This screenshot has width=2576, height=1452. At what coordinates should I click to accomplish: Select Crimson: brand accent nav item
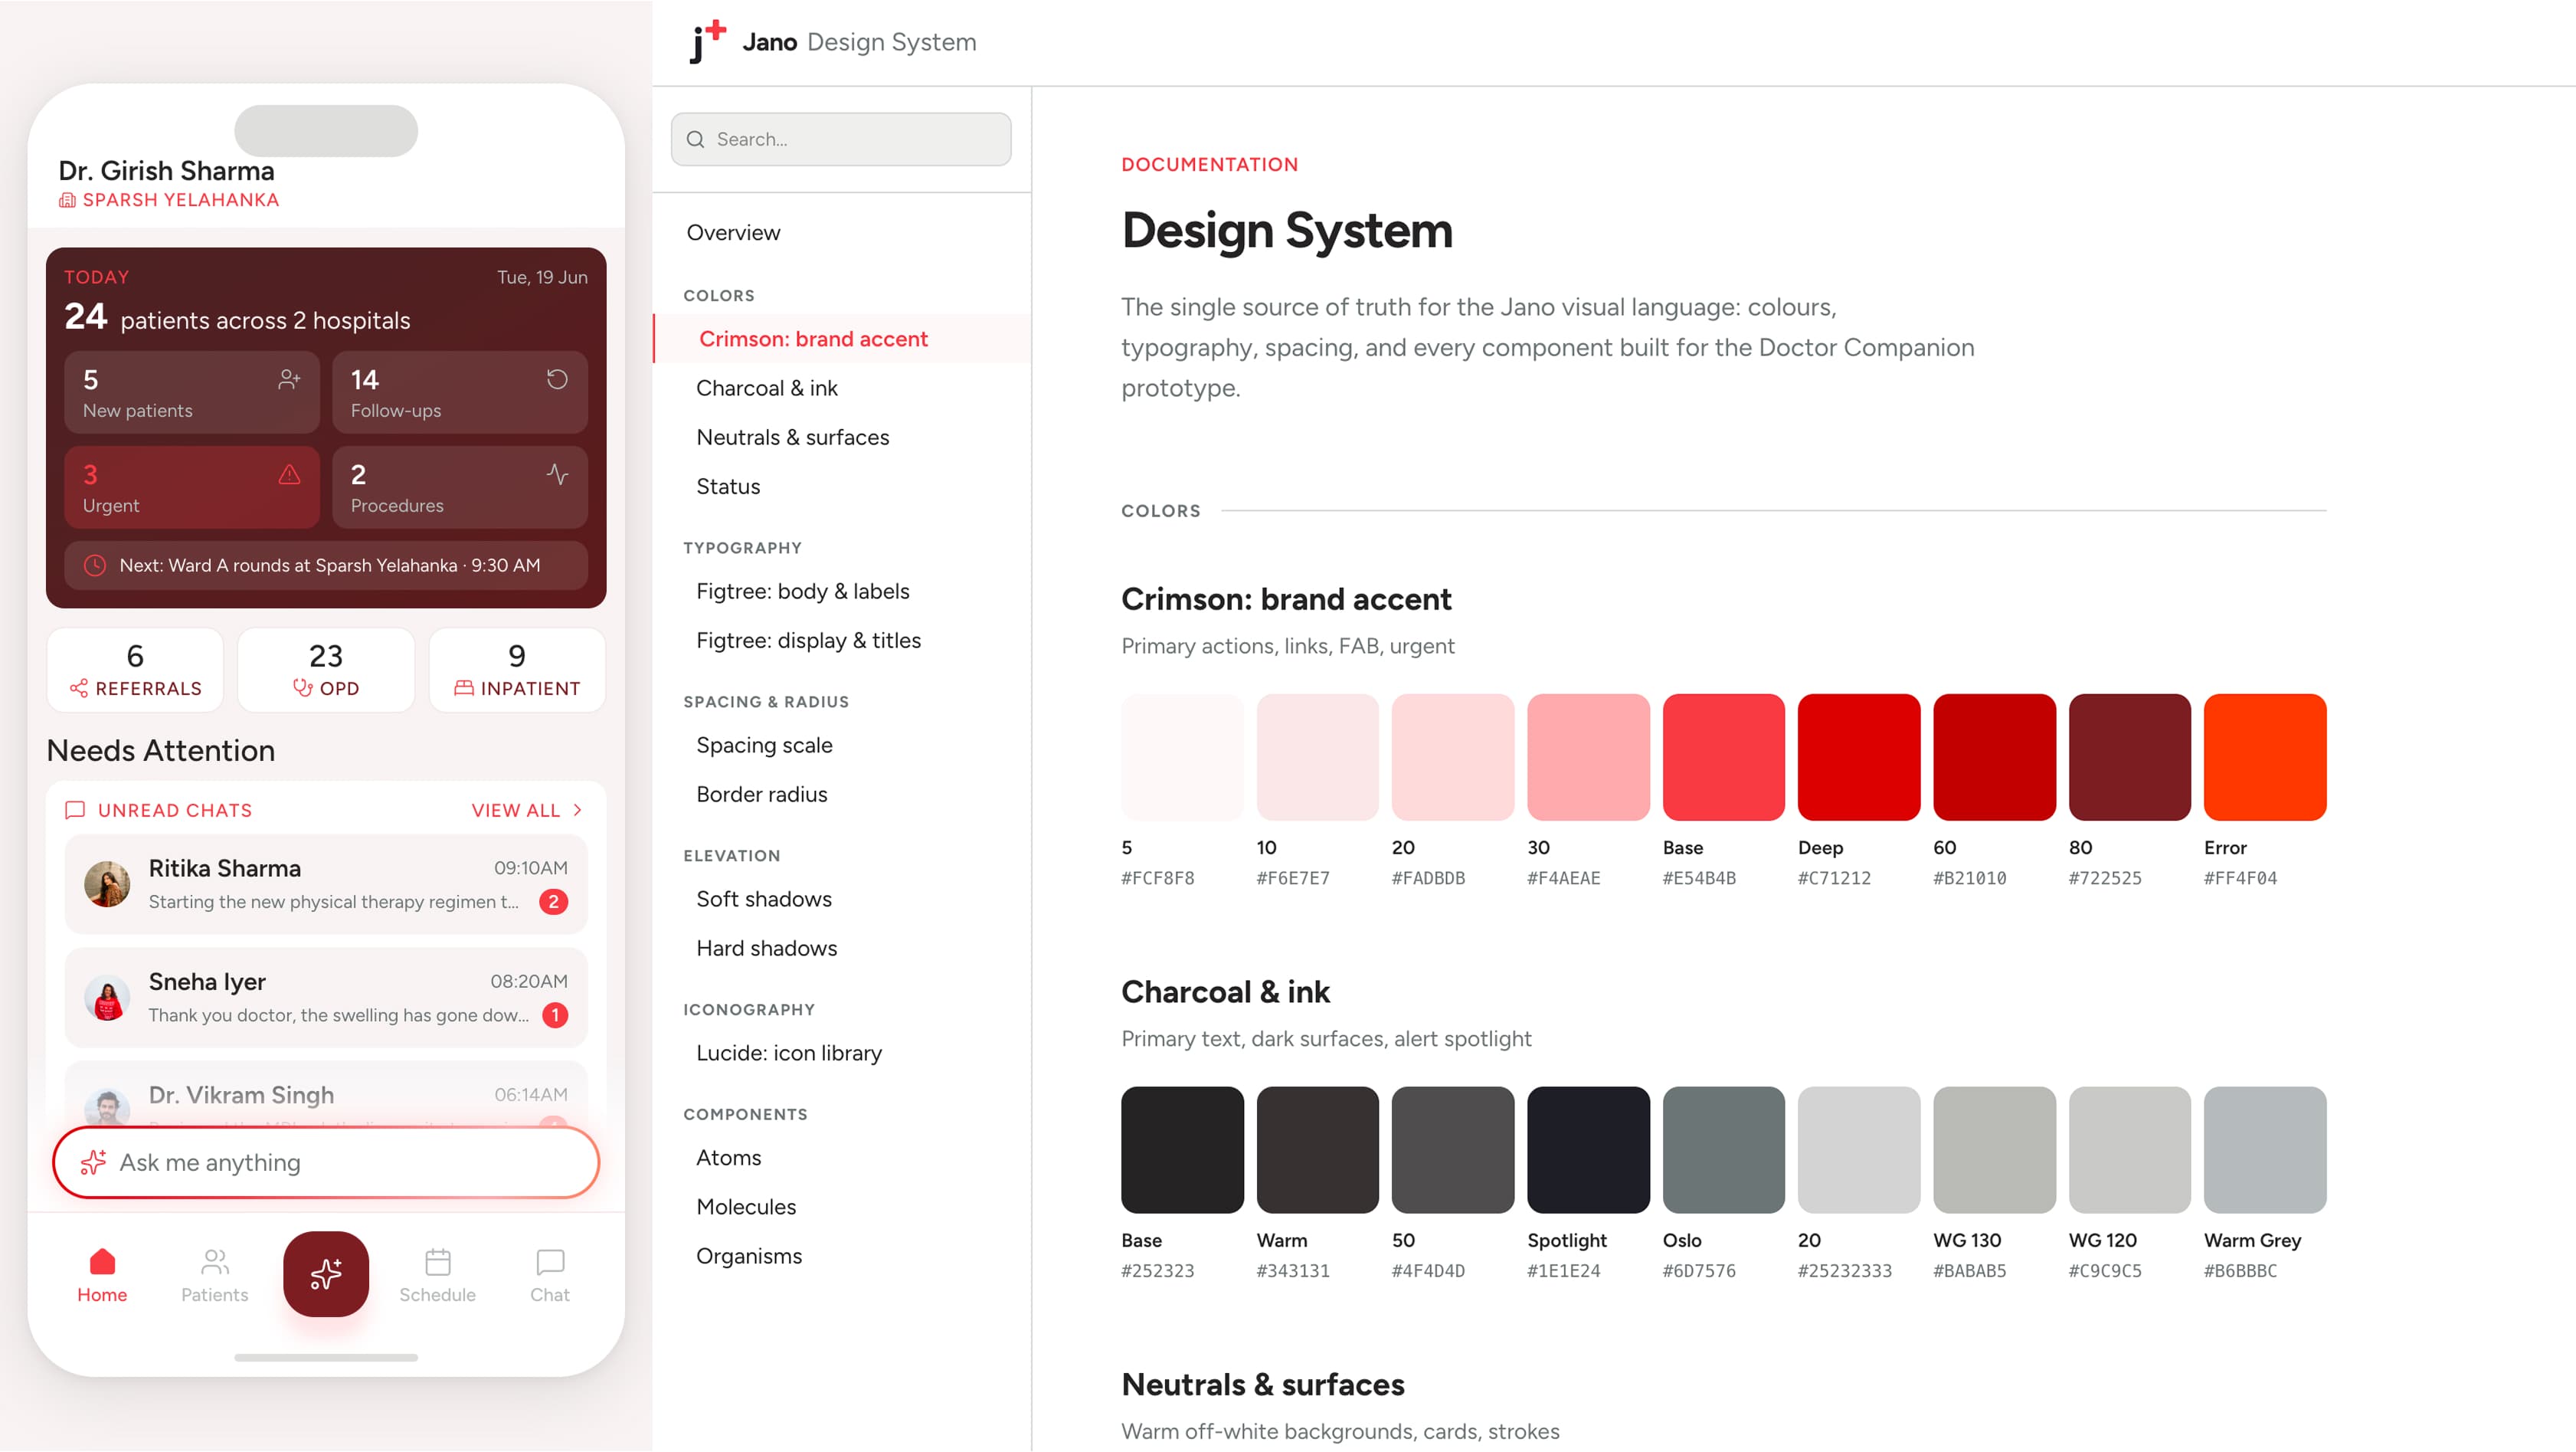point(842,339)
